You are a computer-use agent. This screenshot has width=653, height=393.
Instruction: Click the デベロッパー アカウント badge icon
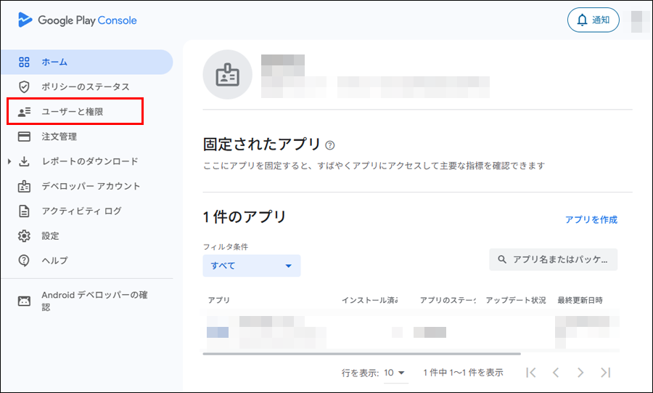coord(24,186)
